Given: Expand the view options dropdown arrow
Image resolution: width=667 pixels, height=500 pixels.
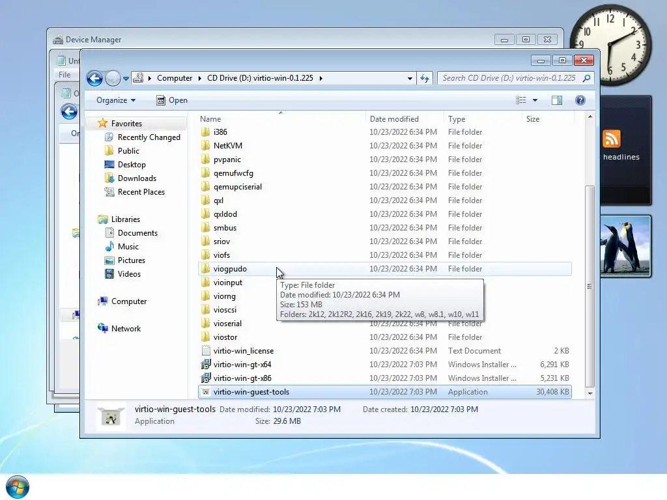Looking at the screenshot, I should tap(535, 100).
